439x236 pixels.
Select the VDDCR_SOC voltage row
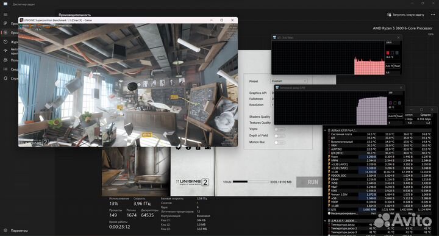(x=379, y=176)
